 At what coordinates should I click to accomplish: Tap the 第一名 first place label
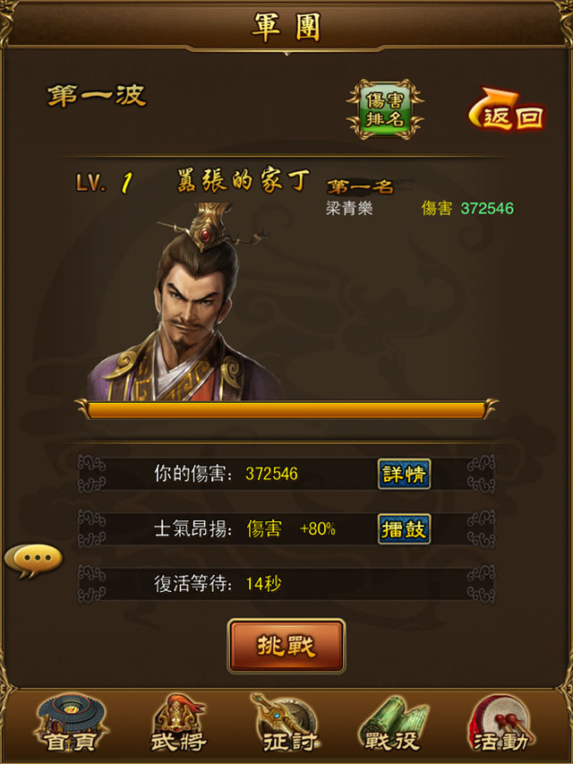pyautogui.click(x=361, y=186)
